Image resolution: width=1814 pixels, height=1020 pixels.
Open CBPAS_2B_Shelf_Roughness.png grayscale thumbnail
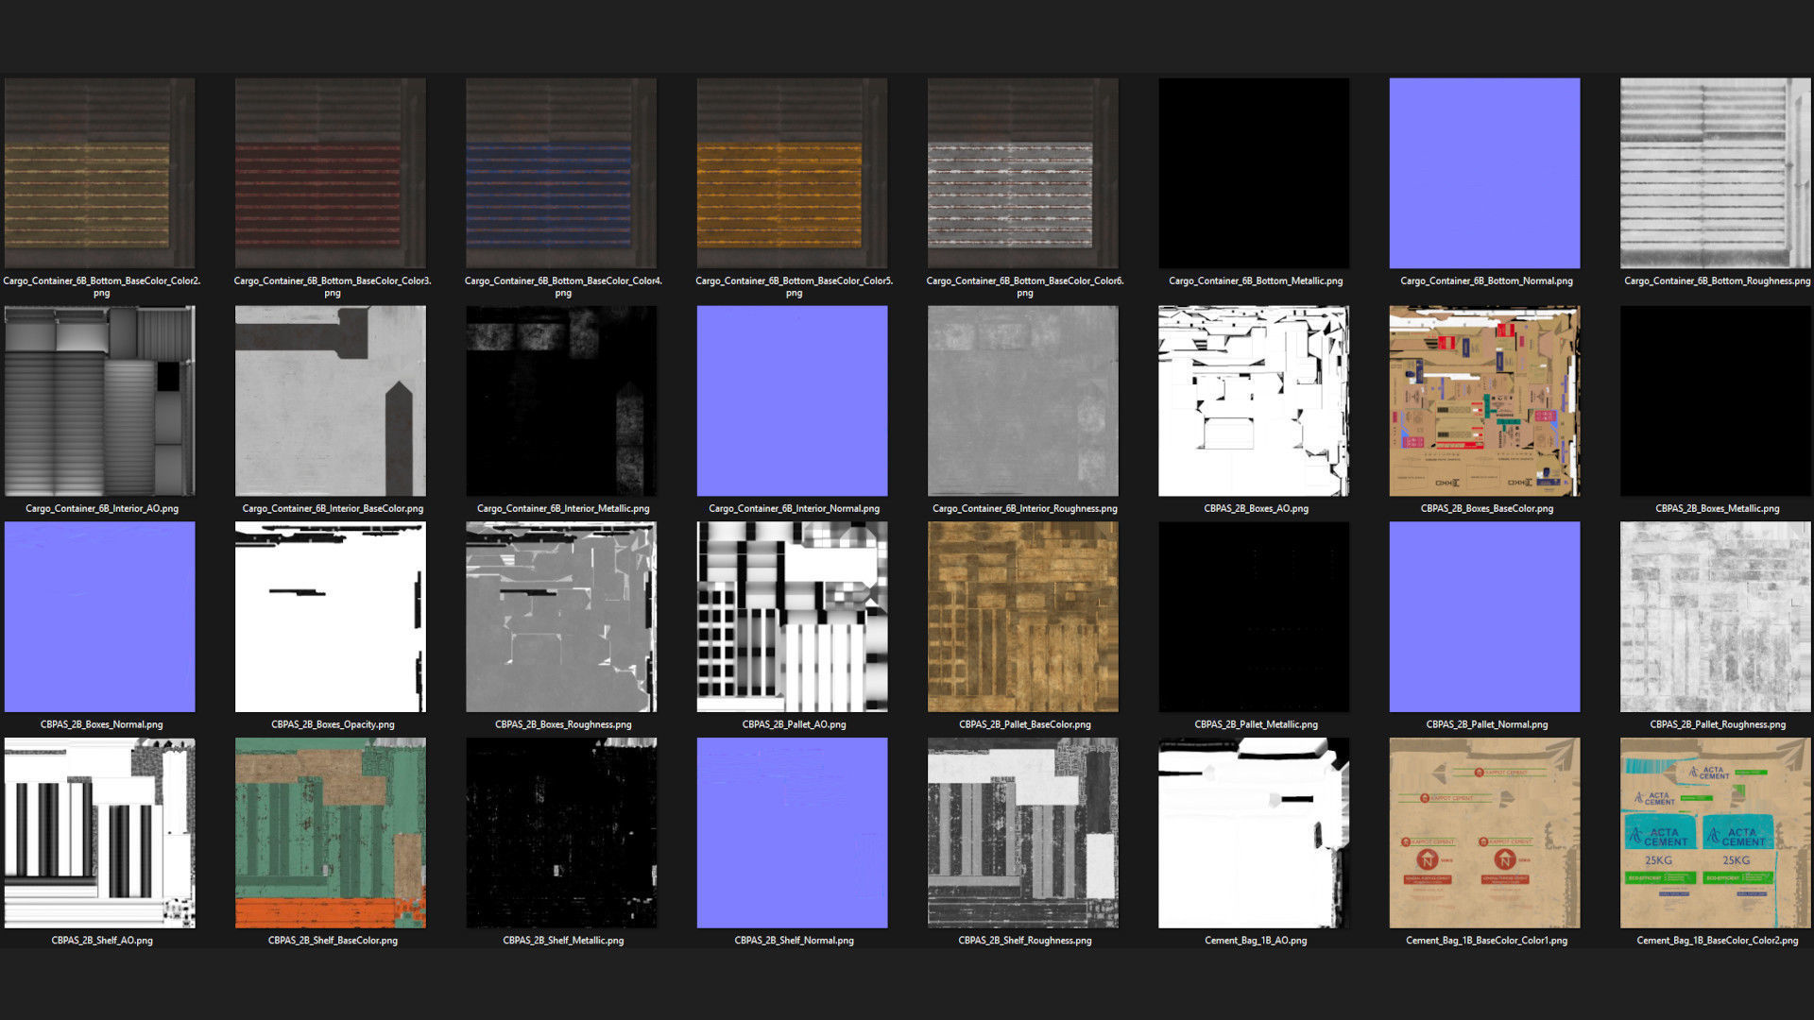[1022, 833]
